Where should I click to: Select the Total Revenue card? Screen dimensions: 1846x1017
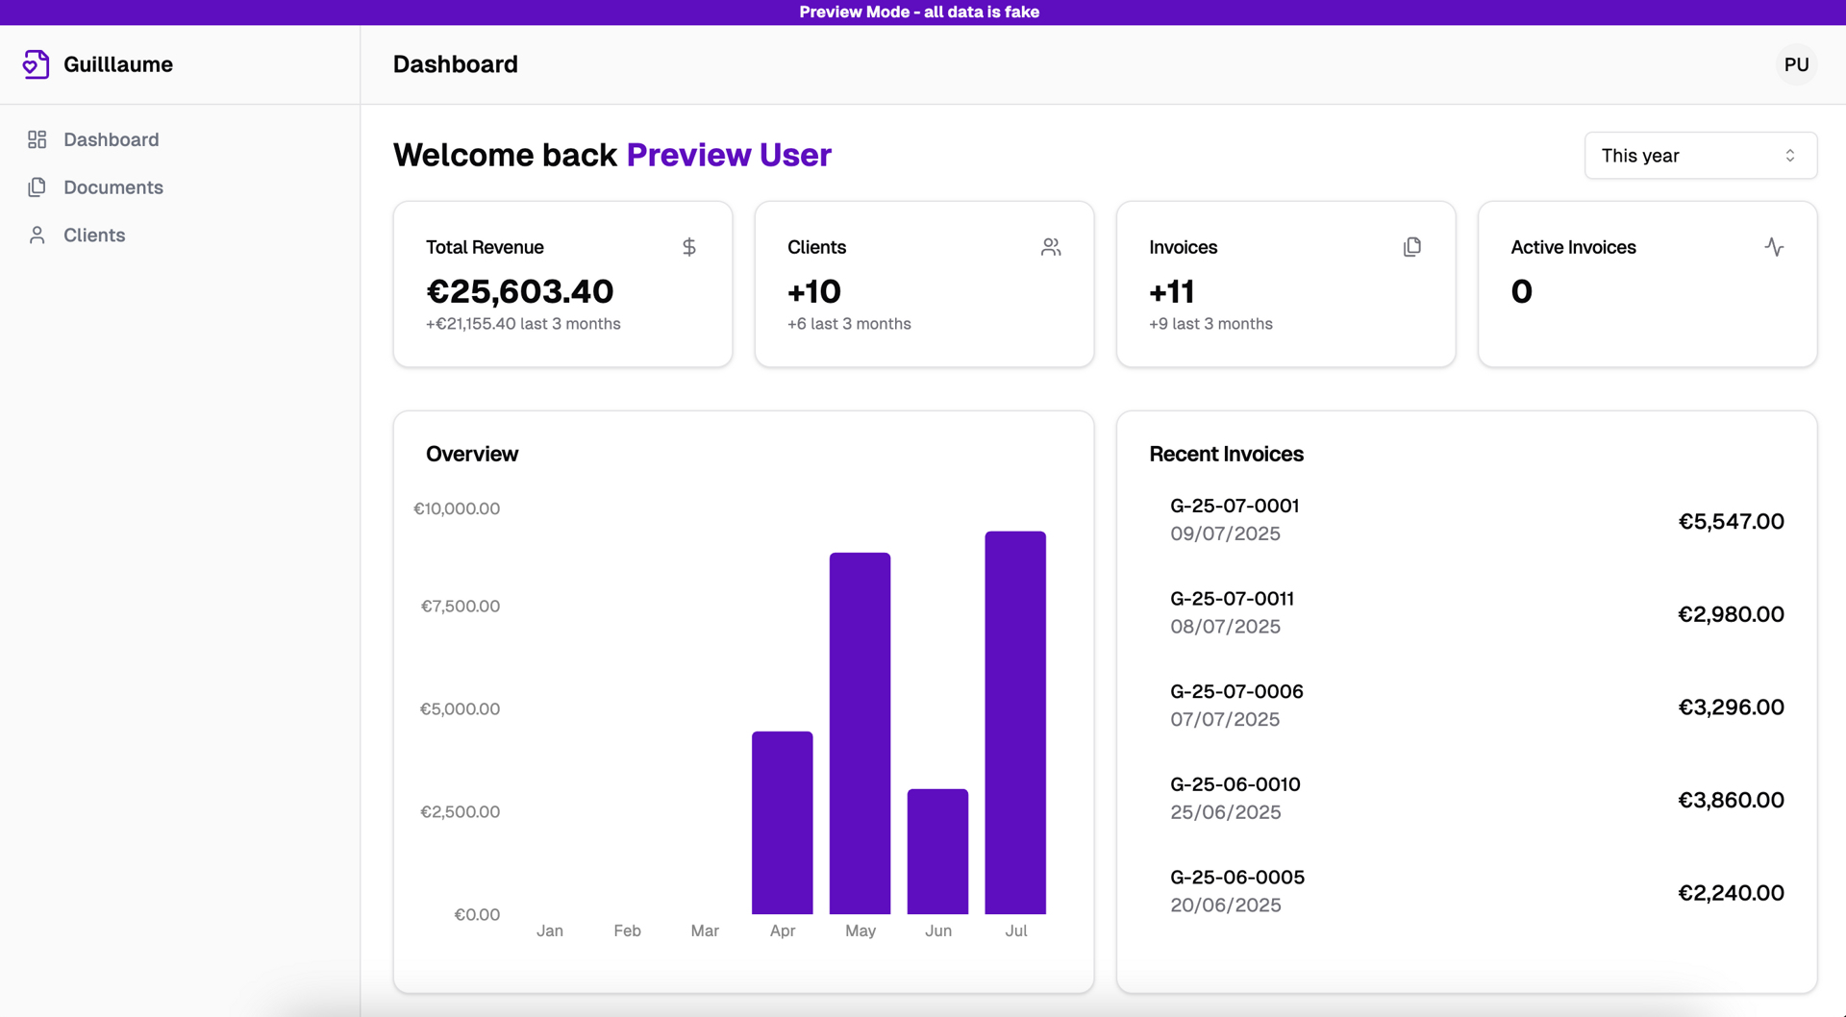pyautogui.click(x=562, y=284)
